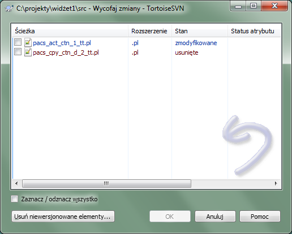Screen dimensions: 292x234
Task: Click the TortoiseSVN turtle icon in title bar
Action: click(x=9, y=8)
